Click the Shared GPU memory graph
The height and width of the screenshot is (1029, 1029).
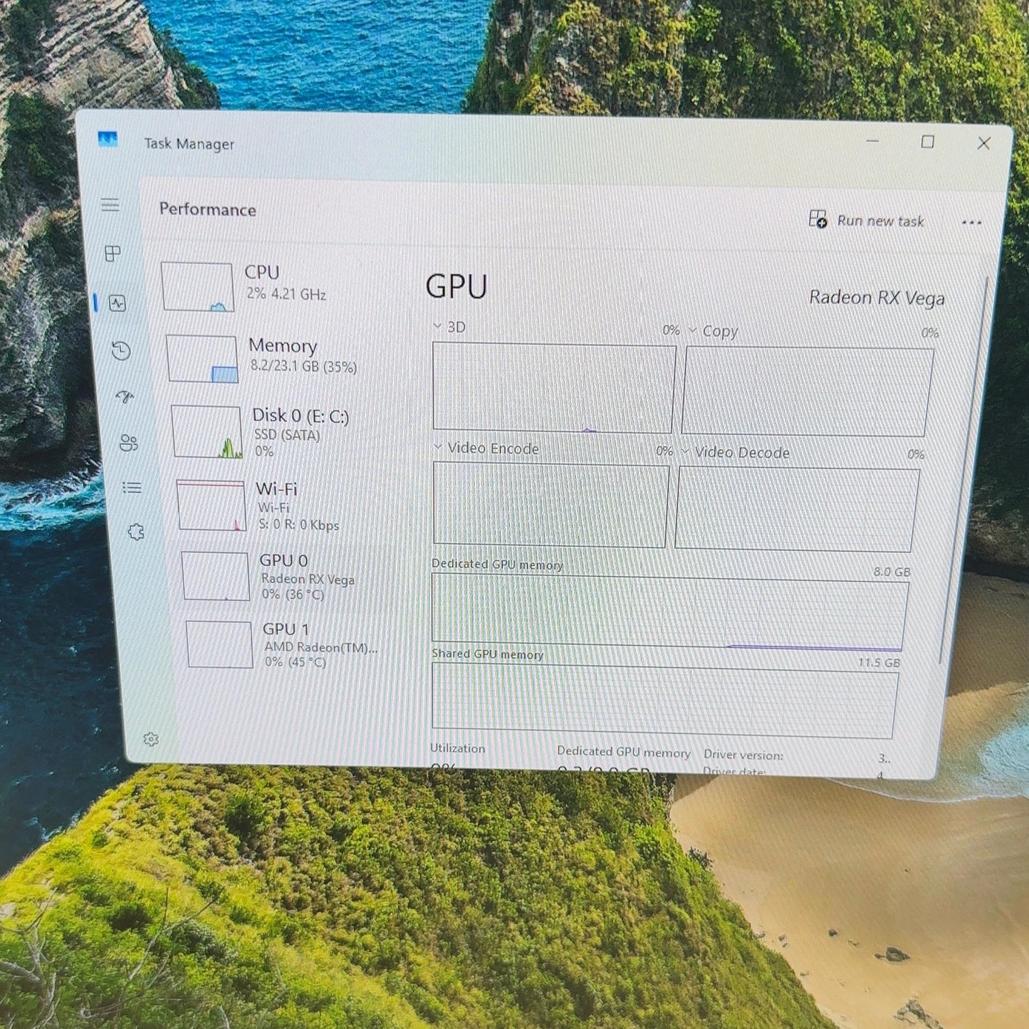[x=665, y=702]
